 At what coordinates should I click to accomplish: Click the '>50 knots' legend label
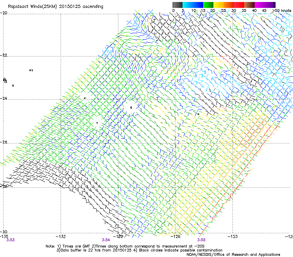coord(282,11)
